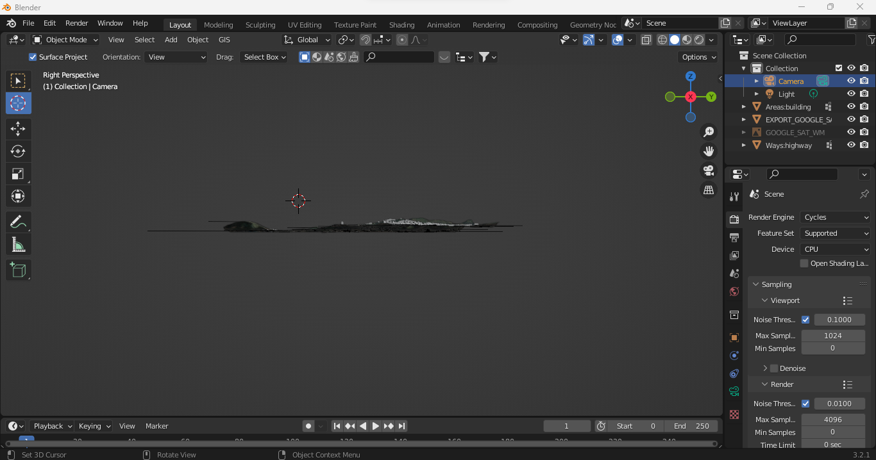Disable Surface Project checkbox

pos(32,56)
